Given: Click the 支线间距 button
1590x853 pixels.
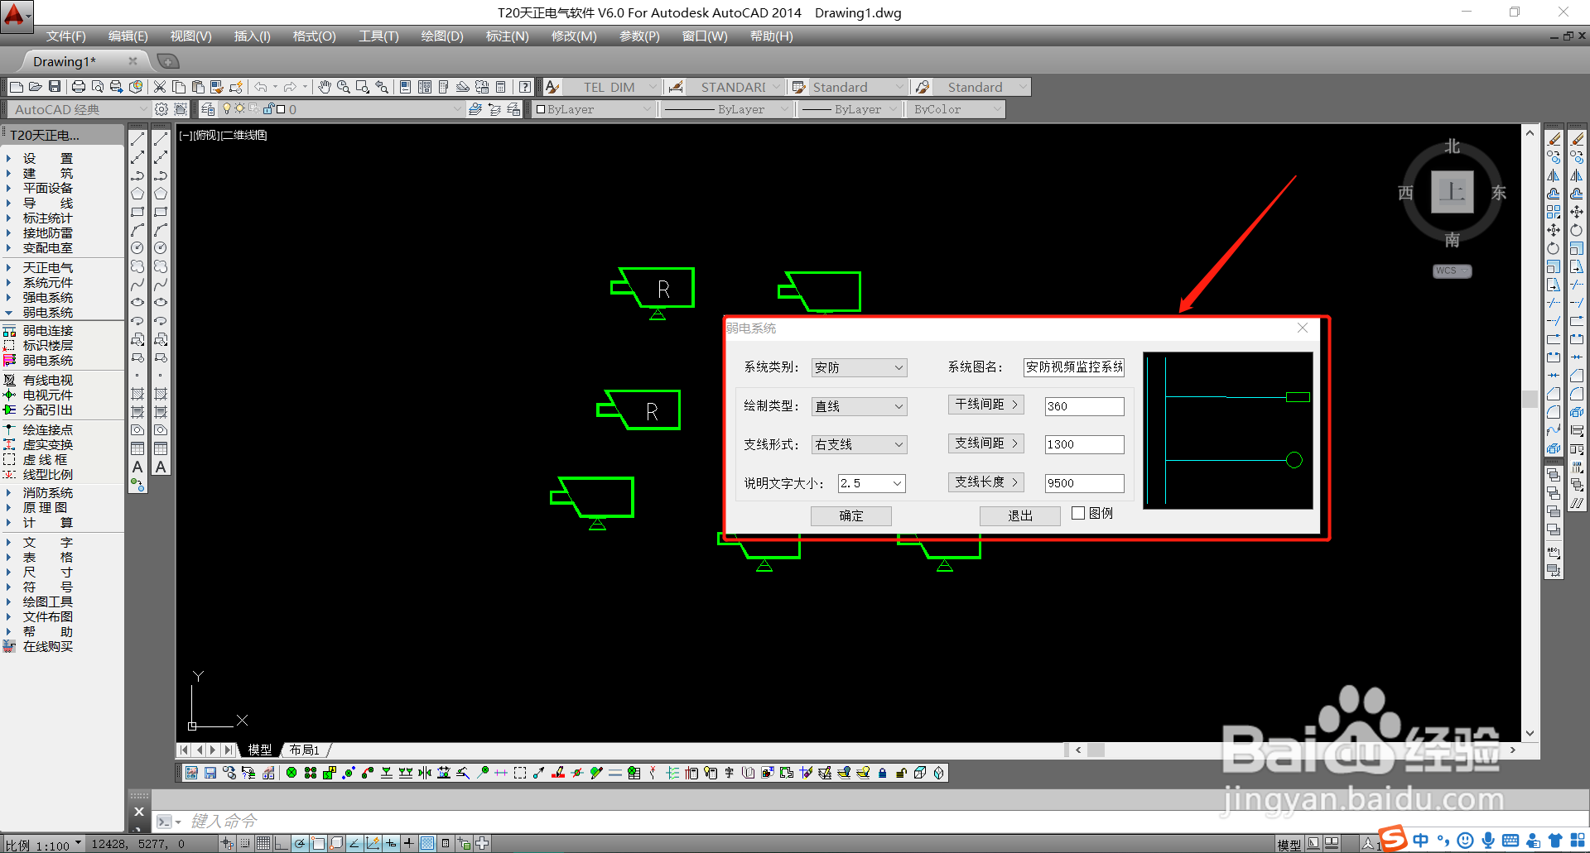Looking at the screenshot, I should (985, 443).
